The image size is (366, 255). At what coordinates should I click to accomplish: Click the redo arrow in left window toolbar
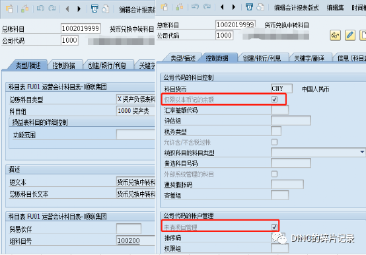(x=52, y=9)
